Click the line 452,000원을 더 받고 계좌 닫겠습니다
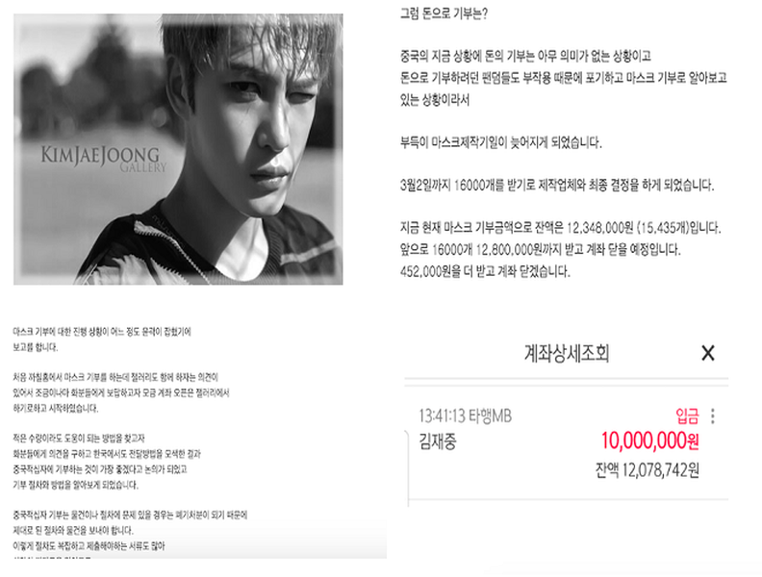 tap(485, 271)
